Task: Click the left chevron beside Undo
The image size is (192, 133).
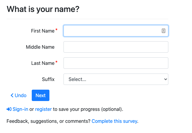Action: coord(12,95)
